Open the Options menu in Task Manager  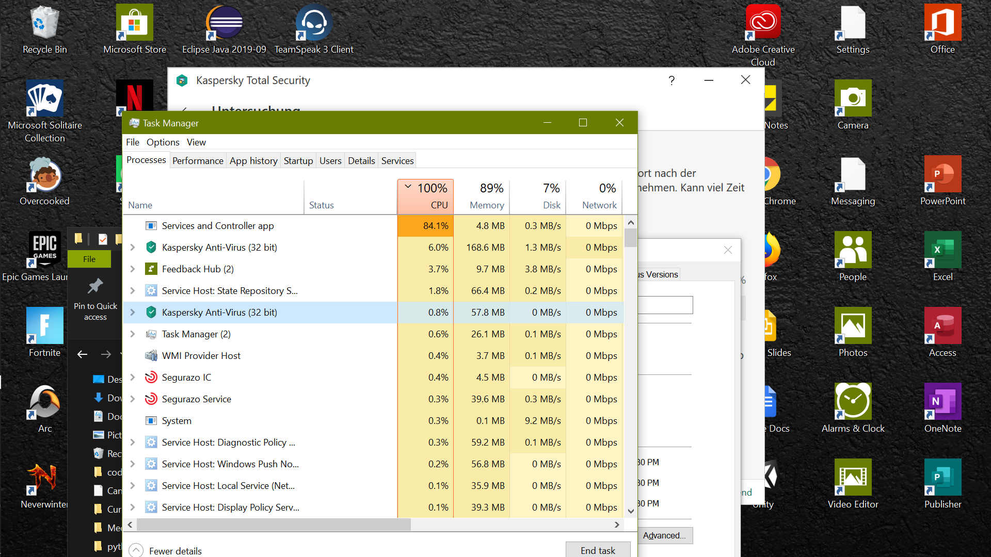[163, 142]
